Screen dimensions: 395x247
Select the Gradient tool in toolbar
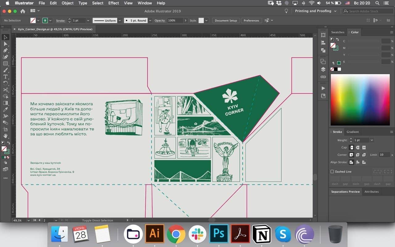tap(6, 103)
